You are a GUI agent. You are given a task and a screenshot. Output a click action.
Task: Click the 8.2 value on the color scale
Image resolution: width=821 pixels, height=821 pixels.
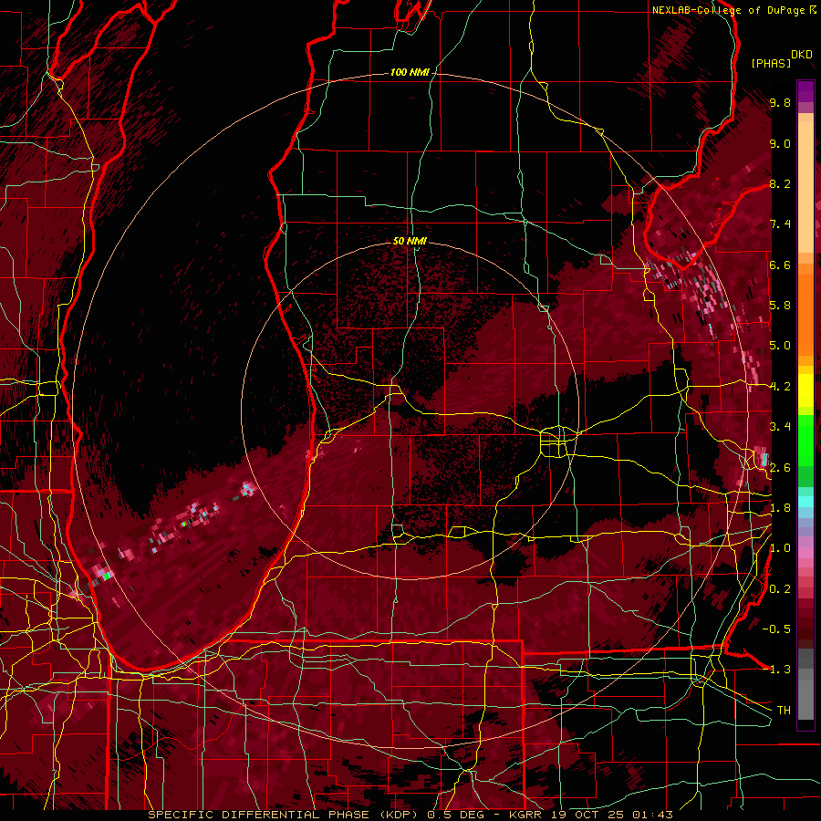point(780,183)
